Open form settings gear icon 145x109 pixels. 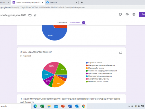click(134, 14)
